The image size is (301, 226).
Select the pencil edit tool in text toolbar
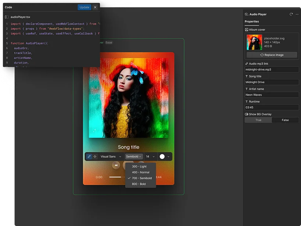89,156
